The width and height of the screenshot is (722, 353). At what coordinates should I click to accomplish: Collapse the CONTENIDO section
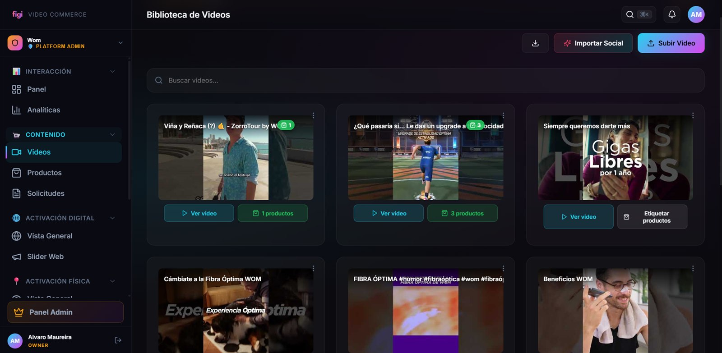[x=112, y=134]
